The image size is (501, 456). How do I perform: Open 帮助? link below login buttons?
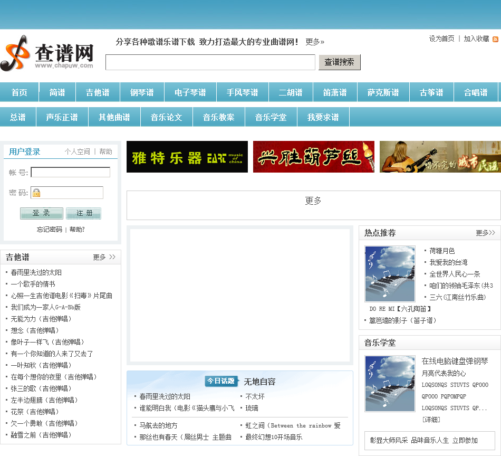click(77, 229)
